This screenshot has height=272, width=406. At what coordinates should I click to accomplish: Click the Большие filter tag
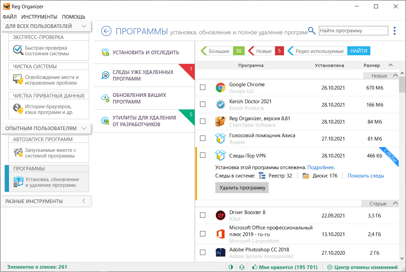coord(223,51)
